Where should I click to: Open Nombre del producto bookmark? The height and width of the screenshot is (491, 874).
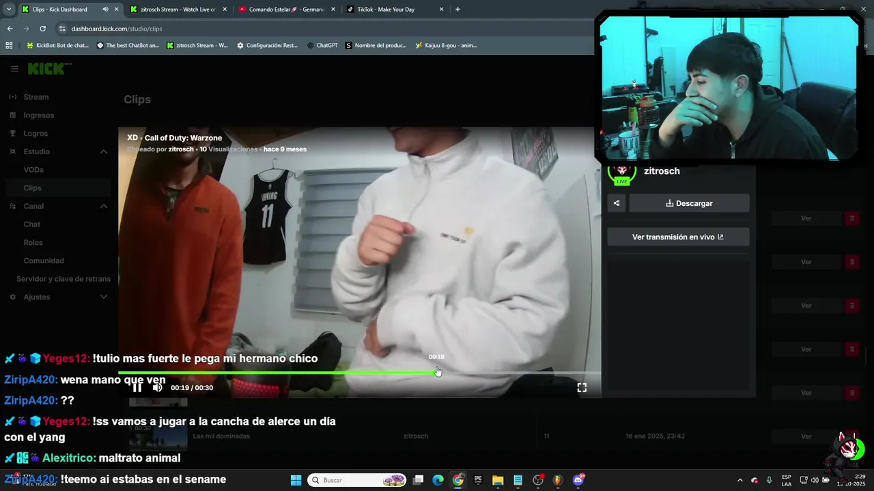376,46
